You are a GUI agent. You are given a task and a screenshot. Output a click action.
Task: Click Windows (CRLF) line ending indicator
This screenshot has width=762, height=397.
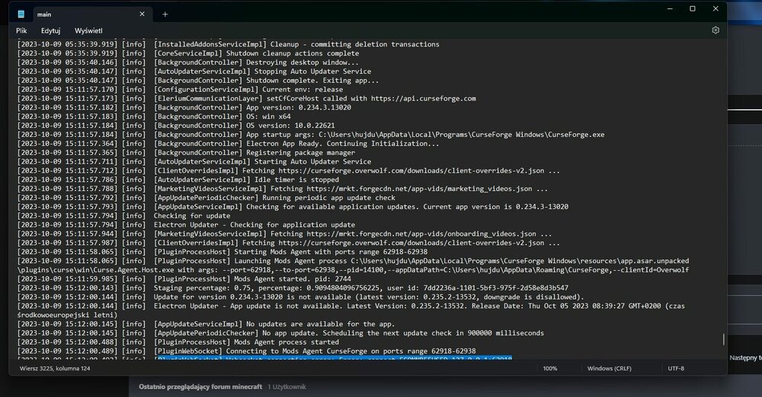click(609, 368)
